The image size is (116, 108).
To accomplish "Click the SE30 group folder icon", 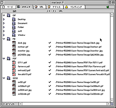I will click(8, 78).
